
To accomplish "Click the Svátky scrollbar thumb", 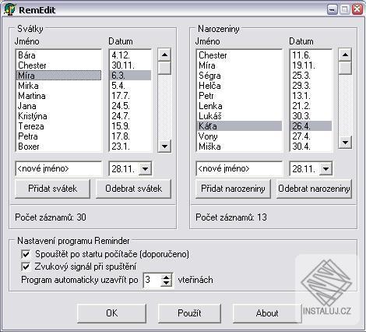I will point(164,68).
